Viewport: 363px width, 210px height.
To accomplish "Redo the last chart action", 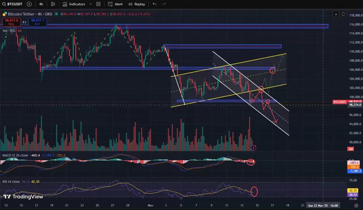I will click(164, 4).
